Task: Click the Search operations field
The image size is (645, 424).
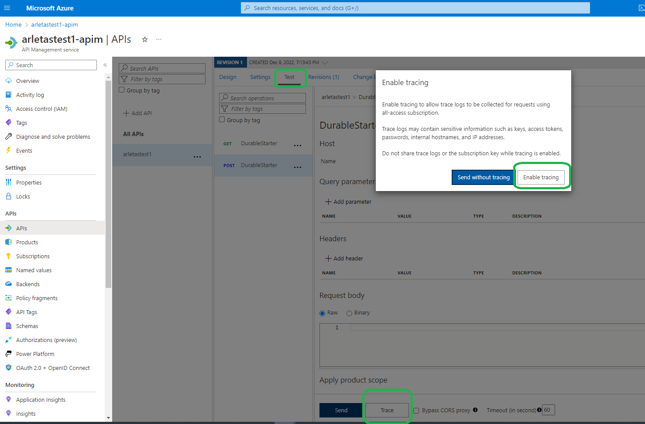Action: 263,98
